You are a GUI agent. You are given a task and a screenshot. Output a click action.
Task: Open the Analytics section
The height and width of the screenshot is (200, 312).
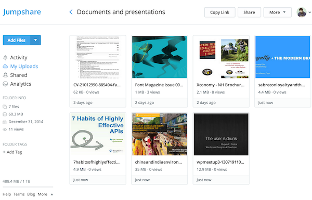(21, 84)
